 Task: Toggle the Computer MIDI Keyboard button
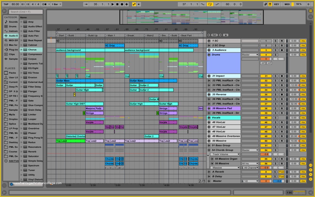tap(270, 4)
